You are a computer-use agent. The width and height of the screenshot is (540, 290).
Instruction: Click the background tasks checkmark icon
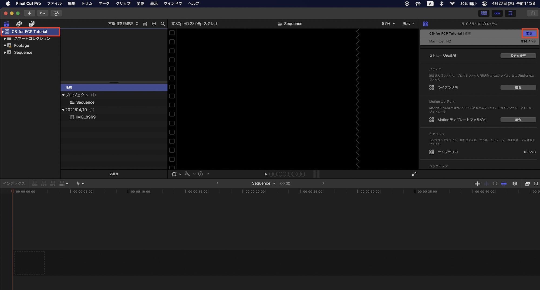point(56,13)
